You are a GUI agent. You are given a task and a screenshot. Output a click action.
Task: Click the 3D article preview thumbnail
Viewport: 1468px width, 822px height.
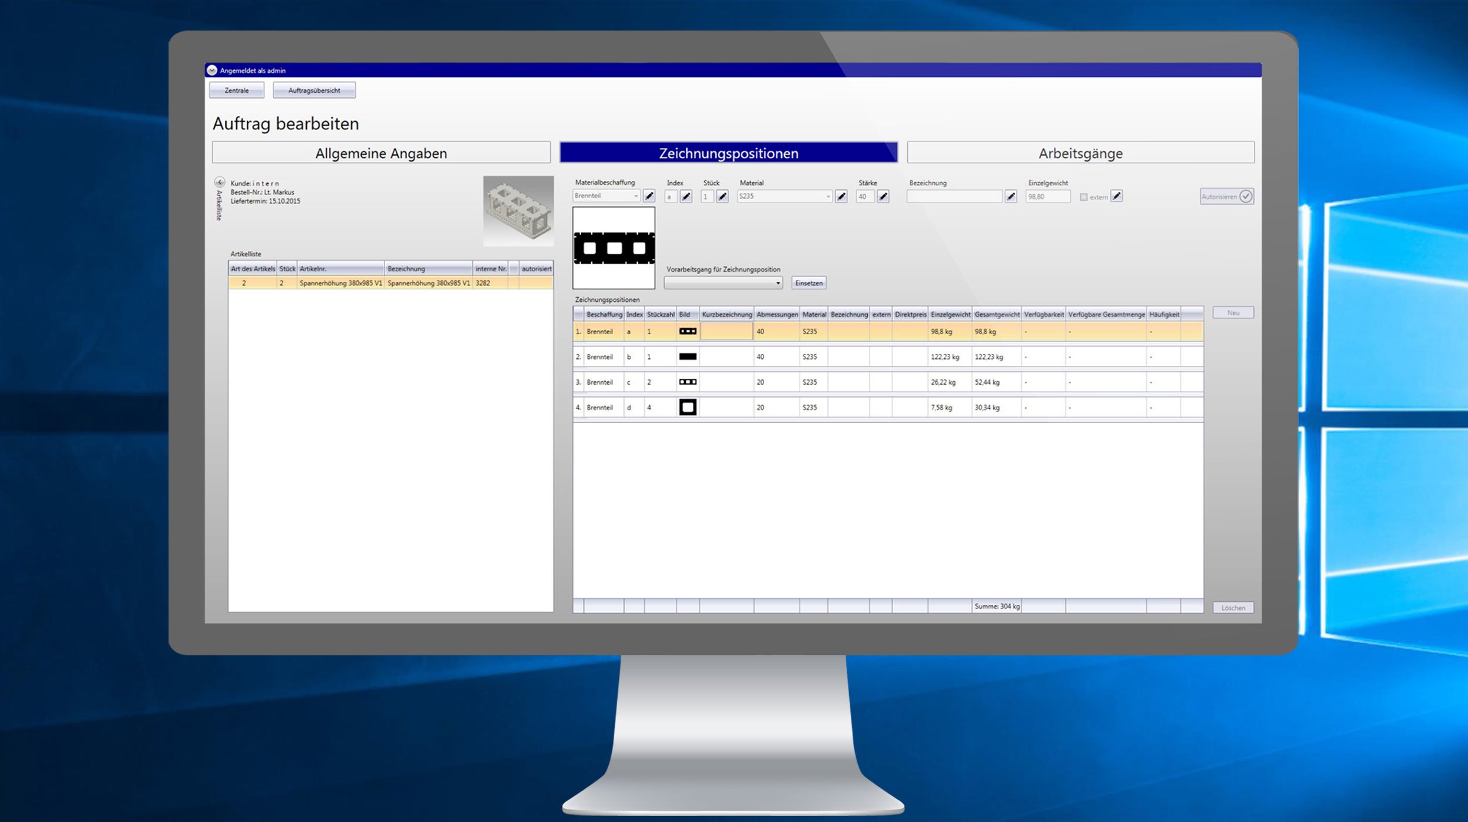click(x=518, y=211)
